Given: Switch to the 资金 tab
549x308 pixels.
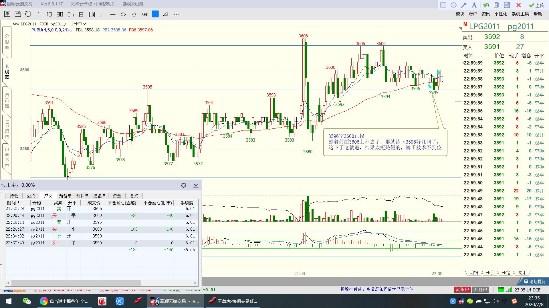Looking at the screenshot, I should click(117, 196).
